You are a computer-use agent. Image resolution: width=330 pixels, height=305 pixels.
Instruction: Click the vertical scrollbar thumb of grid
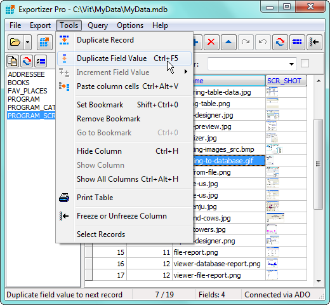(x=319, y=164)
